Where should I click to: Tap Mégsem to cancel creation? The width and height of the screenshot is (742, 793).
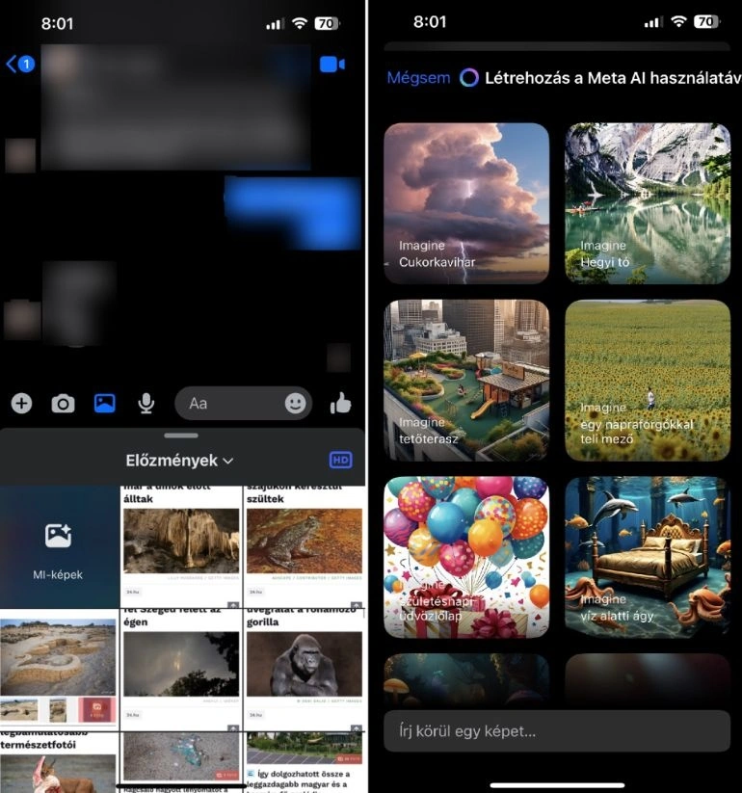pos(418,78)
